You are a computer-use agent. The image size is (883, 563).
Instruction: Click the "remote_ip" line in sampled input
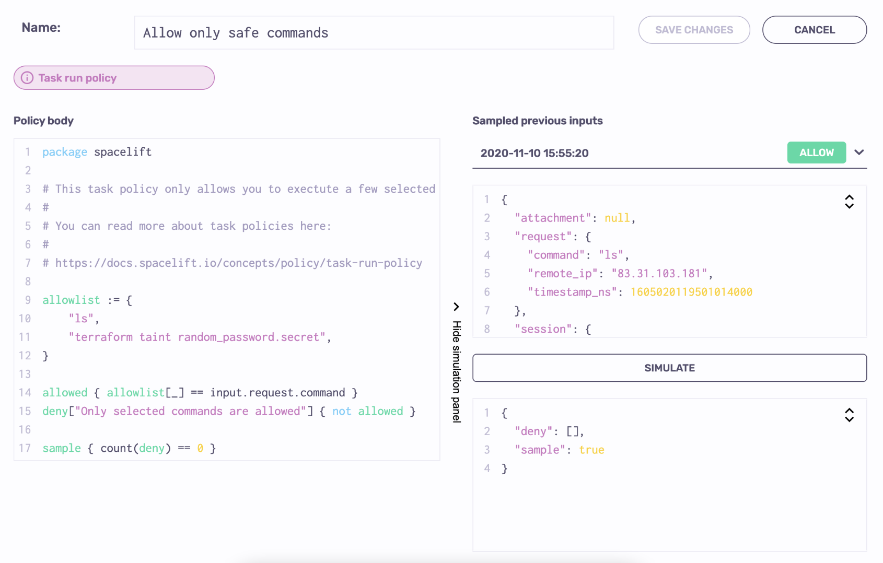click(620, 274)
